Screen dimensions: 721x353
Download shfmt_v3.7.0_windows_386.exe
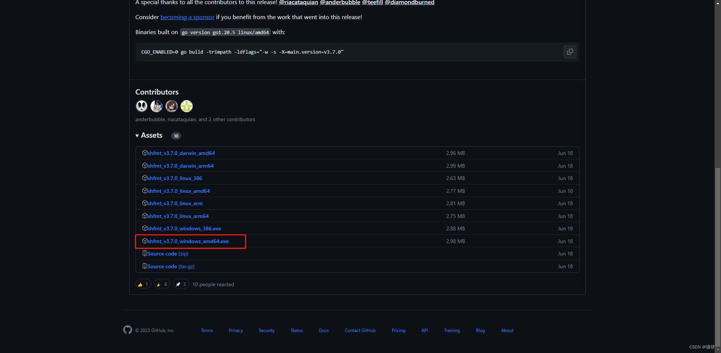(x=184, y=228)
